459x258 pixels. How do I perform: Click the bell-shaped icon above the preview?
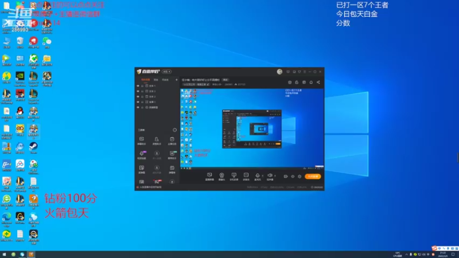(x=311, y=82)
